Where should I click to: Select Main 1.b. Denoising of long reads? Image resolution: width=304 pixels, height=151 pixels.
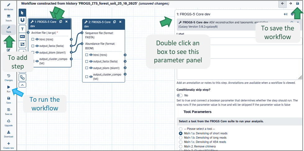181,138
